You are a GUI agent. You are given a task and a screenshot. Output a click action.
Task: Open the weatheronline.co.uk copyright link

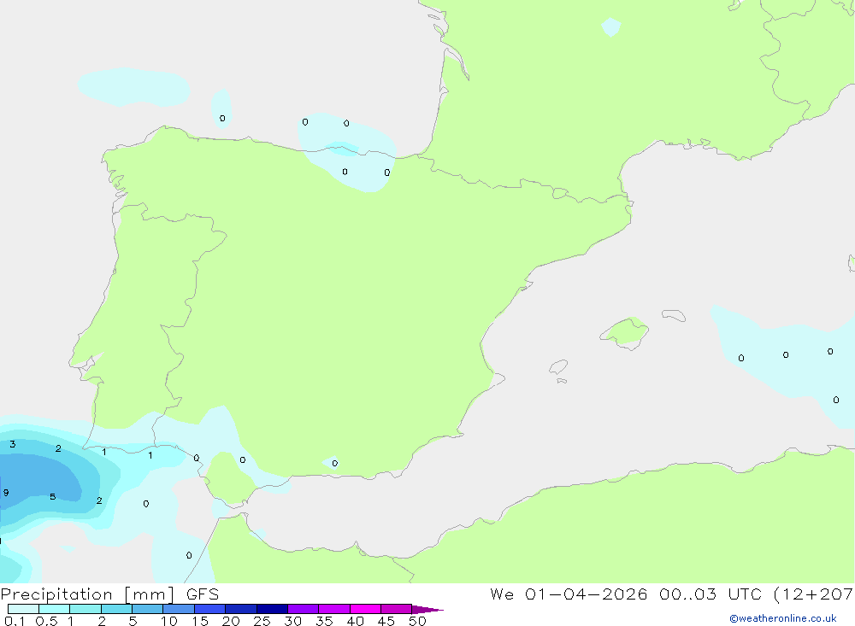click(783, 618)
